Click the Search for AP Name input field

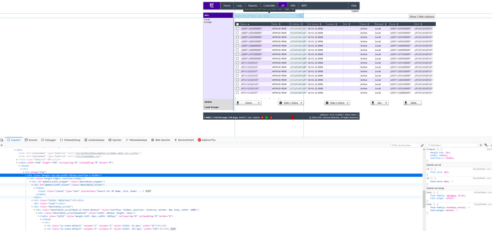(x=264, y=16)
